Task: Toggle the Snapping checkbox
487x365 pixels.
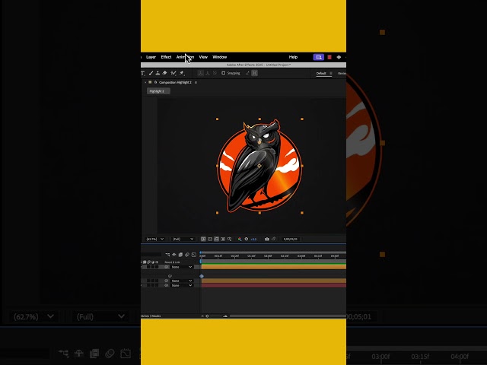Action: coord(223,73)
